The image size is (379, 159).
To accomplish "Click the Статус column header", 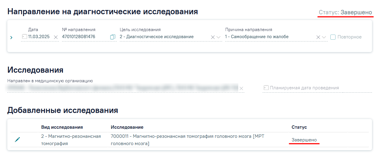I will click(x=299, y=127).
